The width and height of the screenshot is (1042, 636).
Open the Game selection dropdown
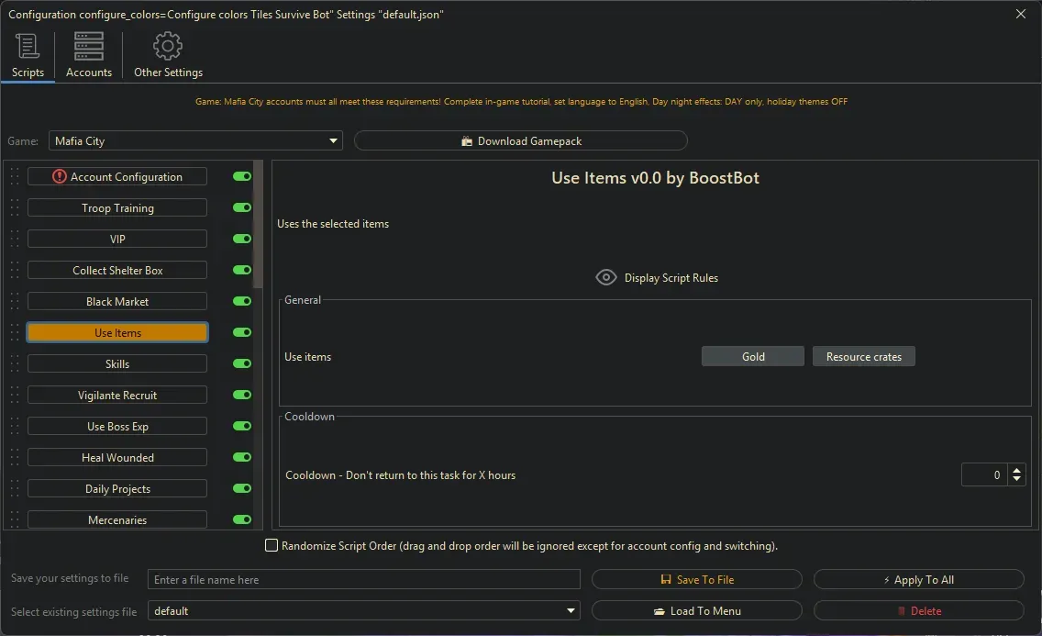pyautogui.click(x=333, y=140)
